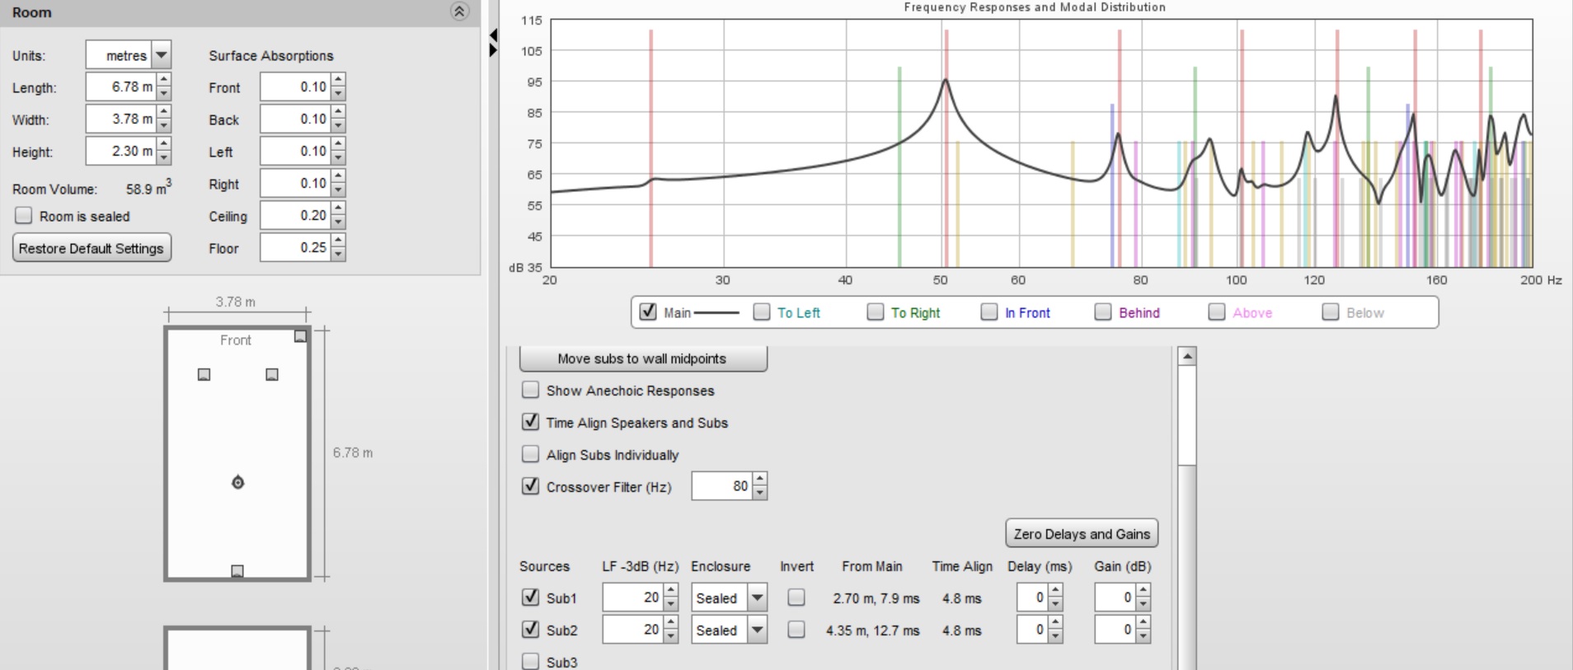Increase Ceiling surface absorption
This screenshot has width=1573, height=670.
point(338,208)
